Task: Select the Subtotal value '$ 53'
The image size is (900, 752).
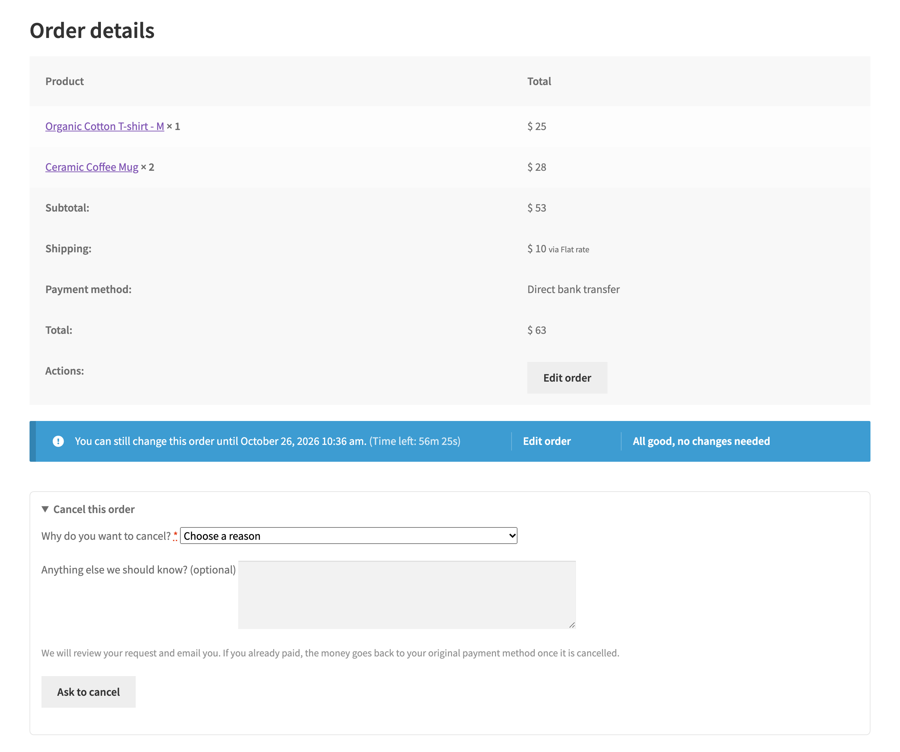Action: (x=536, y=208)
